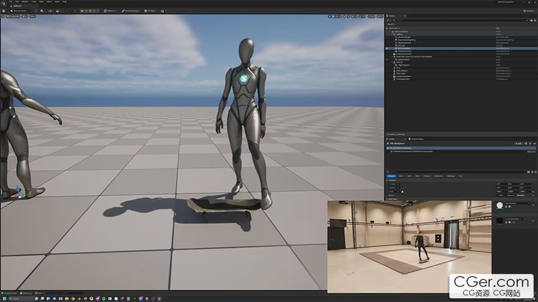Open the Platforms dropdown
Viewport: 538px width, 302px height.
(x=111, y=11)
